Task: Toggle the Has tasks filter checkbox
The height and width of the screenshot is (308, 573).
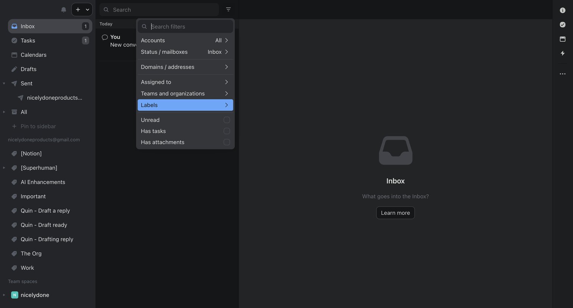Action: coord(227,131)
